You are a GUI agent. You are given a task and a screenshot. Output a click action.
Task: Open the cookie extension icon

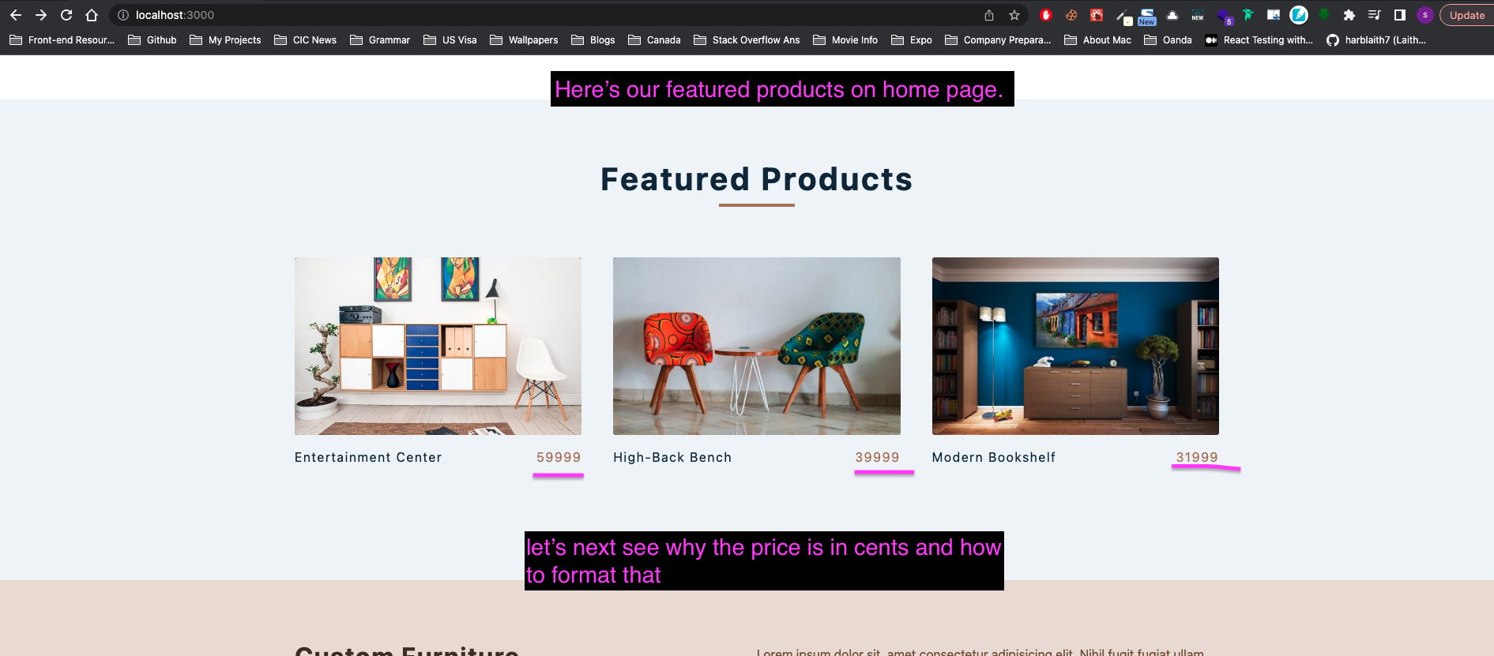(1071, 15)
